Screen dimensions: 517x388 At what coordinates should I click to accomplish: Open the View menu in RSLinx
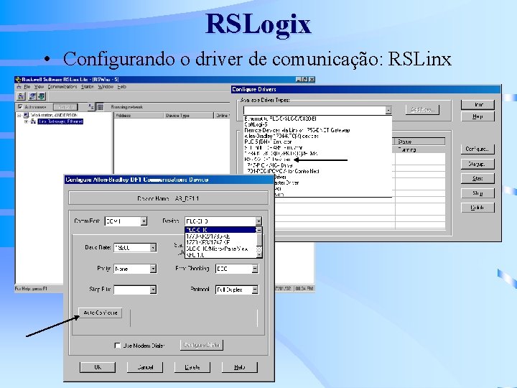[x=39, y=87]
